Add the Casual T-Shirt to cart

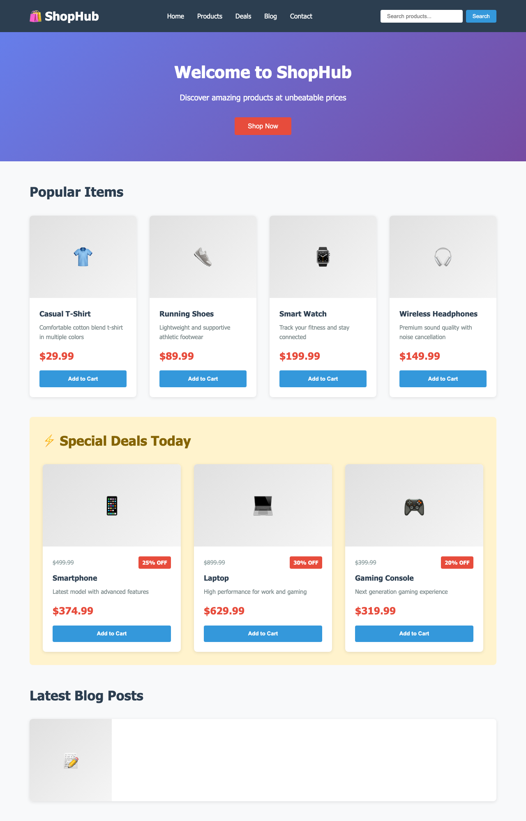[x=83, y=378]
